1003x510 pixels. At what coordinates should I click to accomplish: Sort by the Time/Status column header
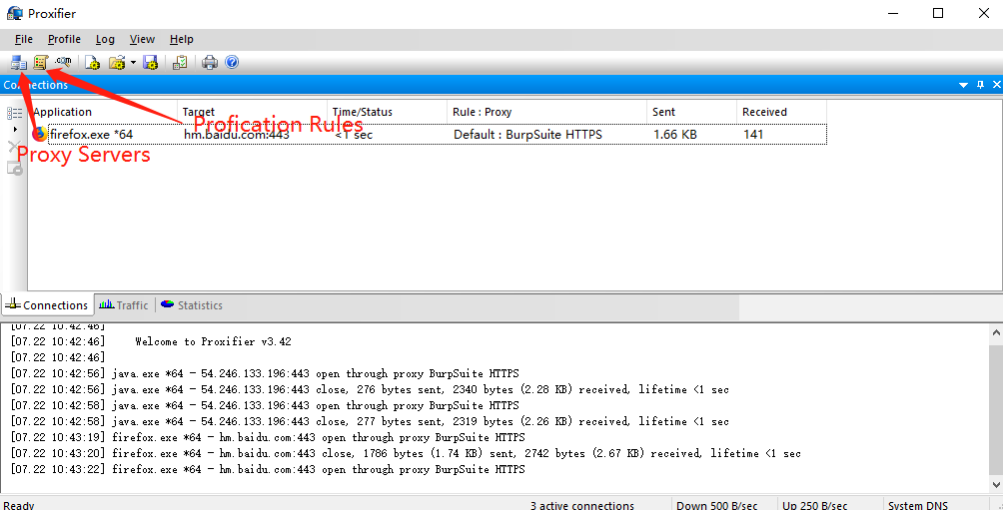(387, 112)
